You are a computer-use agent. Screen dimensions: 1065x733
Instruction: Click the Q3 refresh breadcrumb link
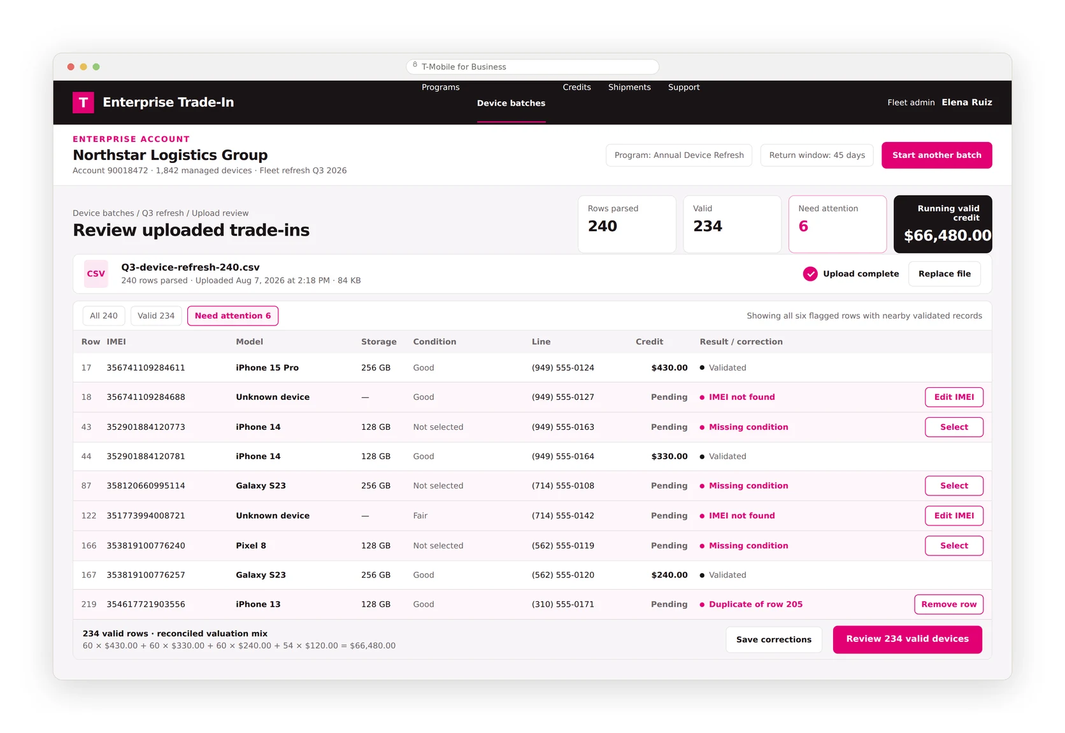(163, 213)
